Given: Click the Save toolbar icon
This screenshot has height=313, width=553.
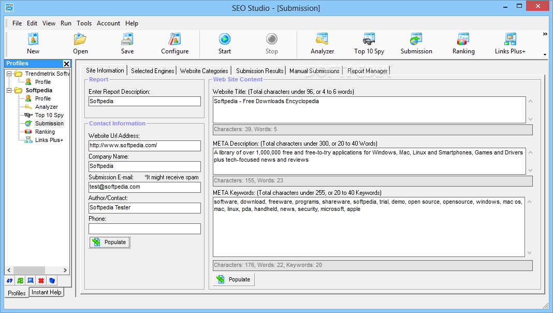Looking at the screenshot, I should pos(127,44).
